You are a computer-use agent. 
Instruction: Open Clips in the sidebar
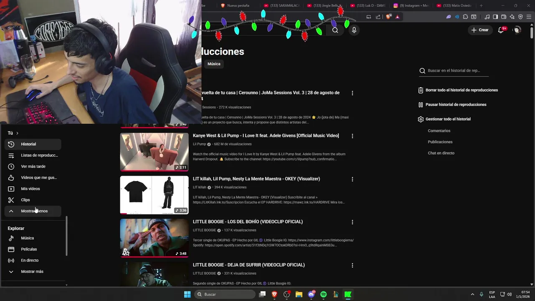point(33,200)
